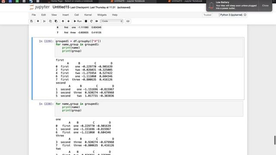The width and height of the screenshot is (276, 155).
Task: Open the Insert menu
Action: point(66,15)
